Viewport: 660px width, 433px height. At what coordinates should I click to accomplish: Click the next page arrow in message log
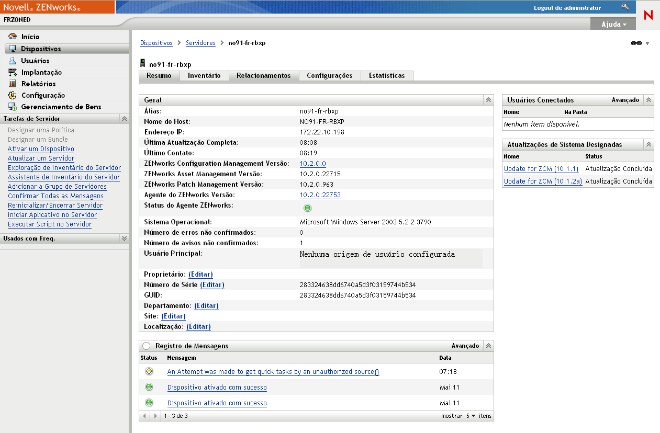coord(155,416)
